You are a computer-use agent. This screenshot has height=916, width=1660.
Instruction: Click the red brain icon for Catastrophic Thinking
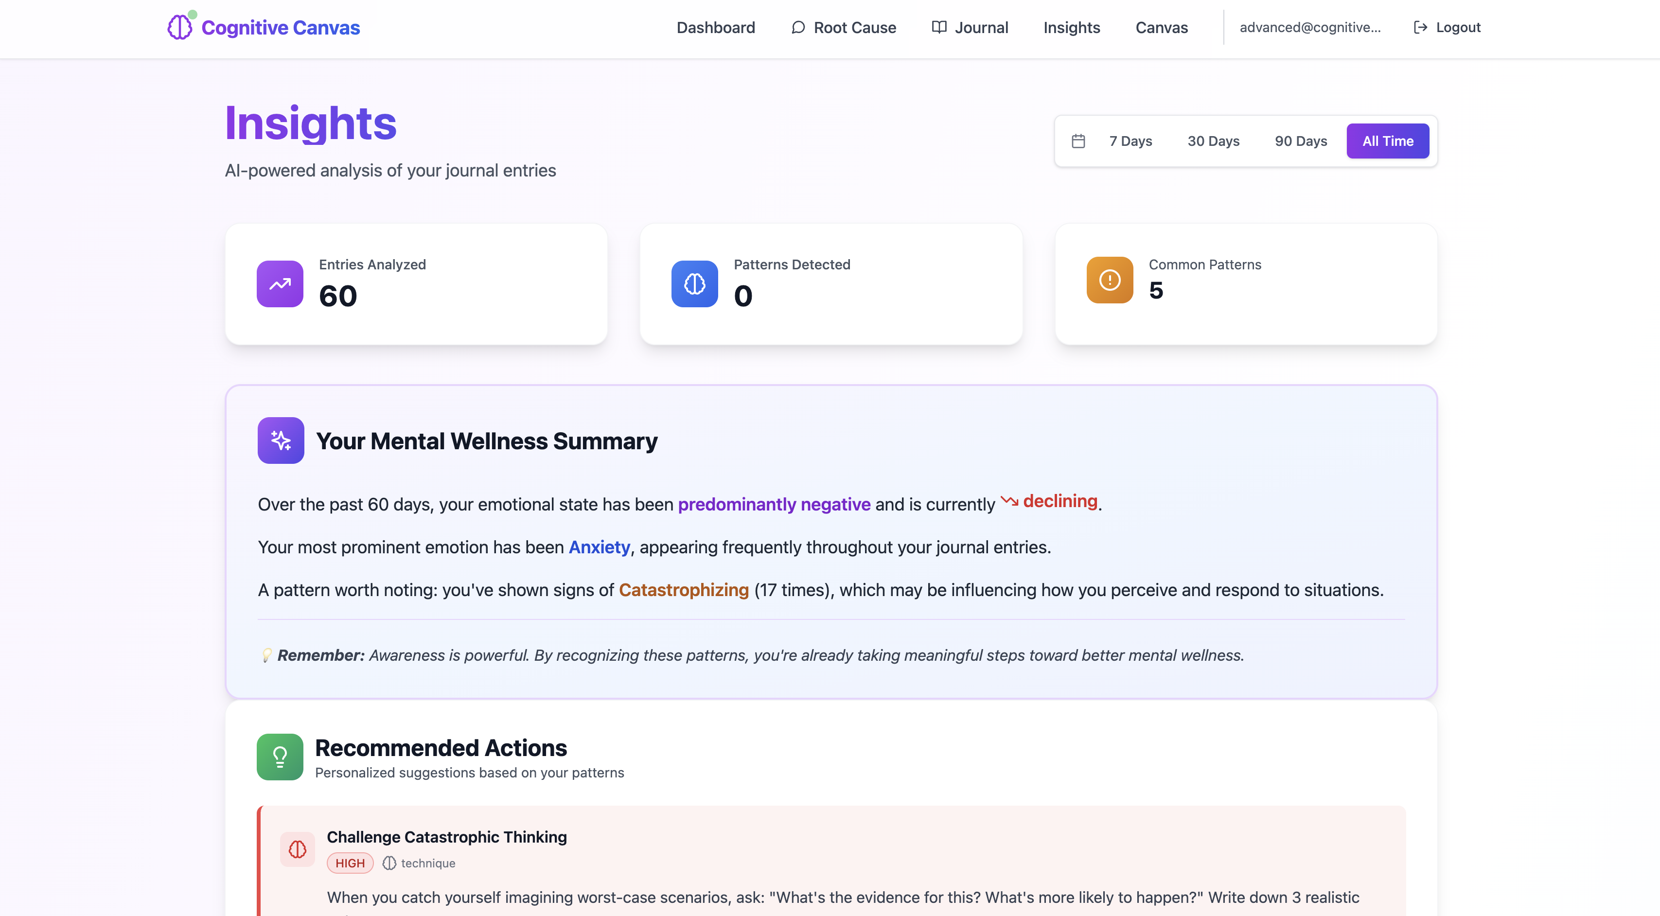tap(297, 850)
